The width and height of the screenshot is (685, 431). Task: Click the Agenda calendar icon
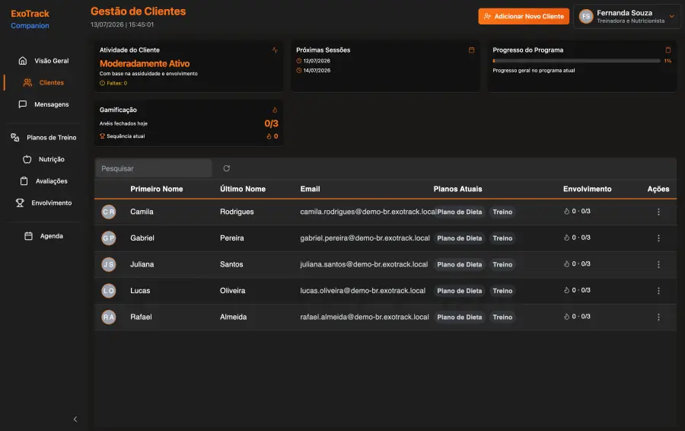point(28,236)
